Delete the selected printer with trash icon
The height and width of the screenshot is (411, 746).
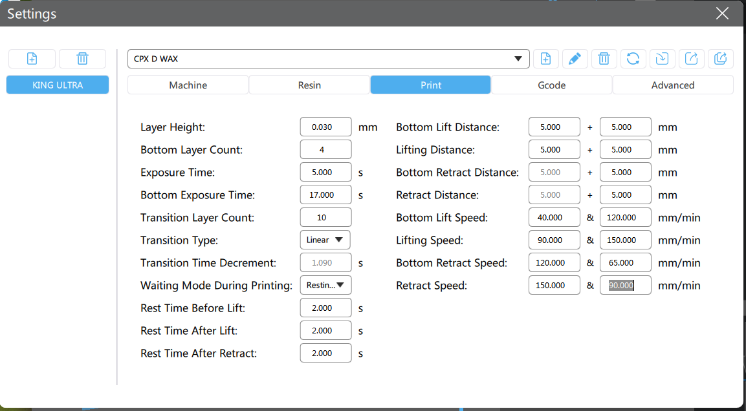click(82, 59)
